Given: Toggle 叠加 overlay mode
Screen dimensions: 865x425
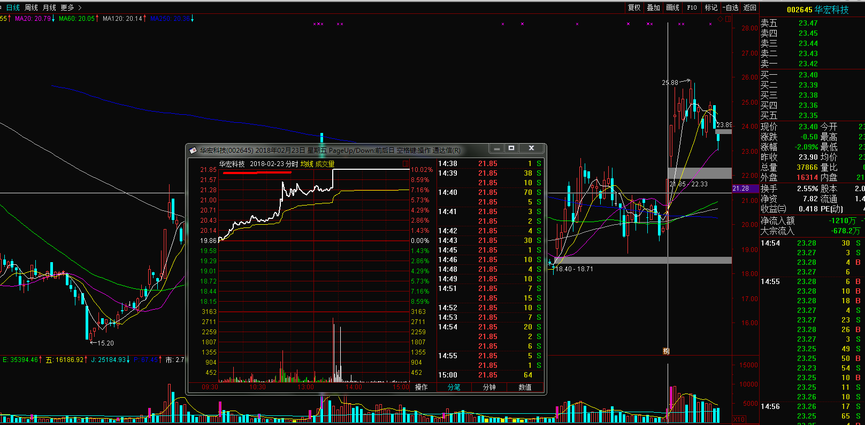Looking at the screenshot, I should 653,7.
